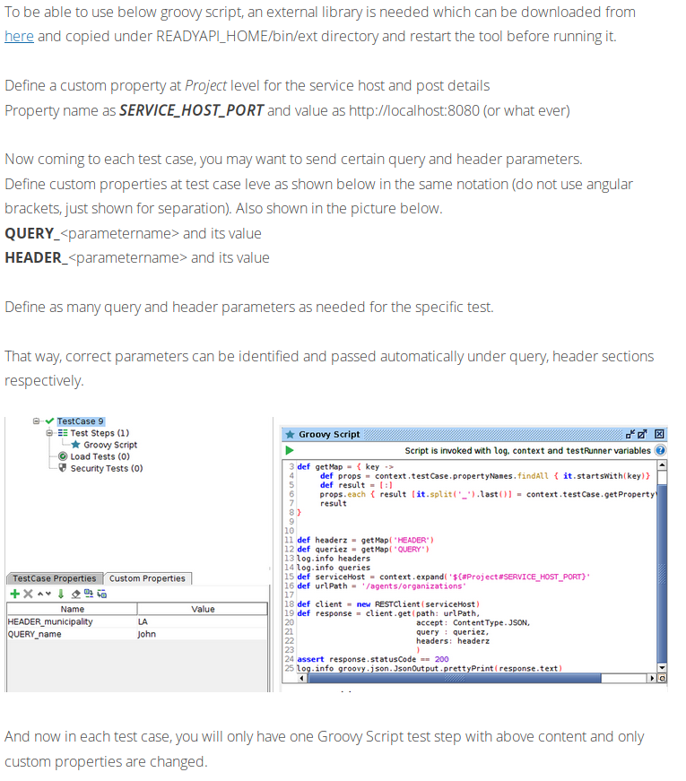The image size is (686, 781).
Task: Open script help with blue question icon
Action: 660,450
